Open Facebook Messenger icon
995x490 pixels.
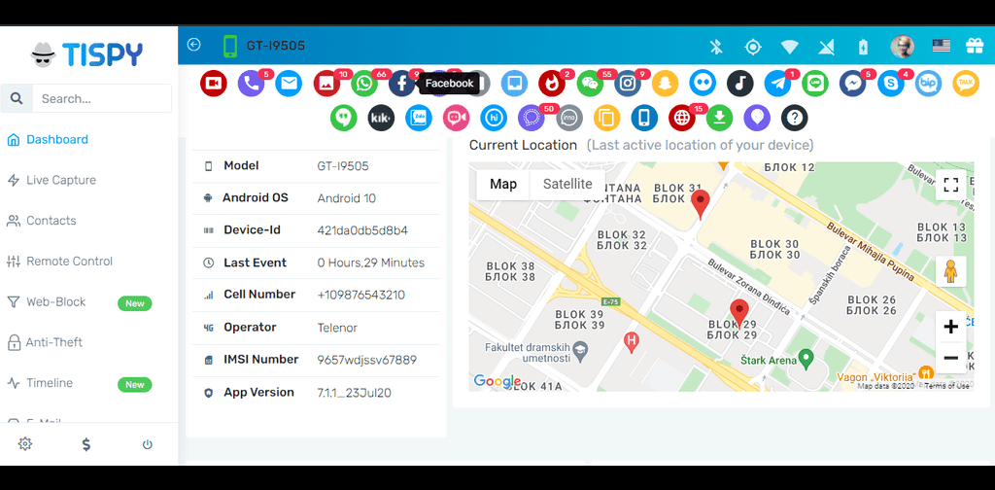[x=853, y=84]
